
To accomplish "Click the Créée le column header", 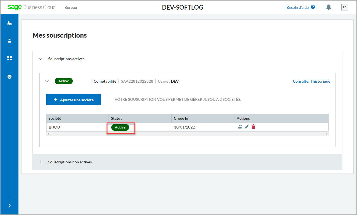I will tap(203, 118).
